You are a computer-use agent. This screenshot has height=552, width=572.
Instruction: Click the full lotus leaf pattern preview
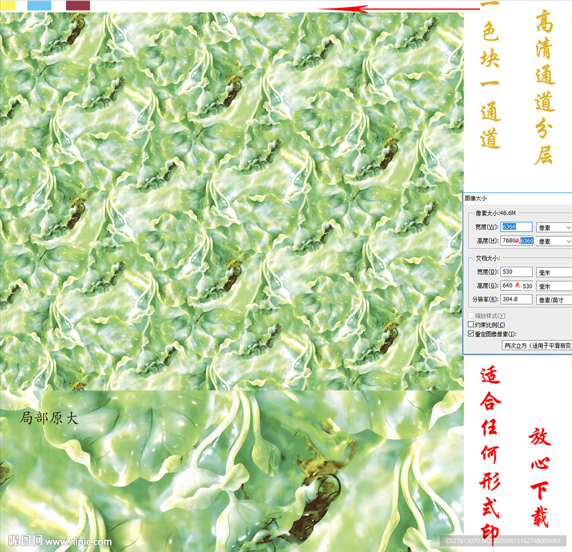click(x=232, y=201)
